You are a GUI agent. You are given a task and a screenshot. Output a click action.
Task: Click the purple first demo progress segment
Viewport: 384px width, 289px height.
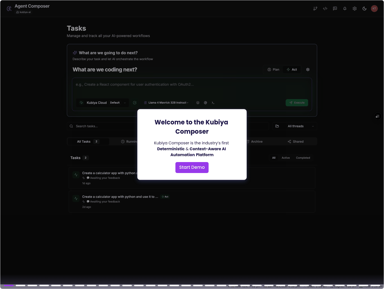point(9,285)
